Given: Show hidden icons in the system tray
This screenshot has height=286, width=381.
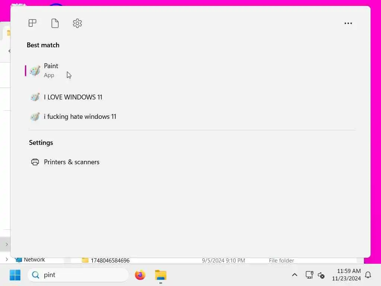Looking at the screenshot, I should click(x=295, y=275).
